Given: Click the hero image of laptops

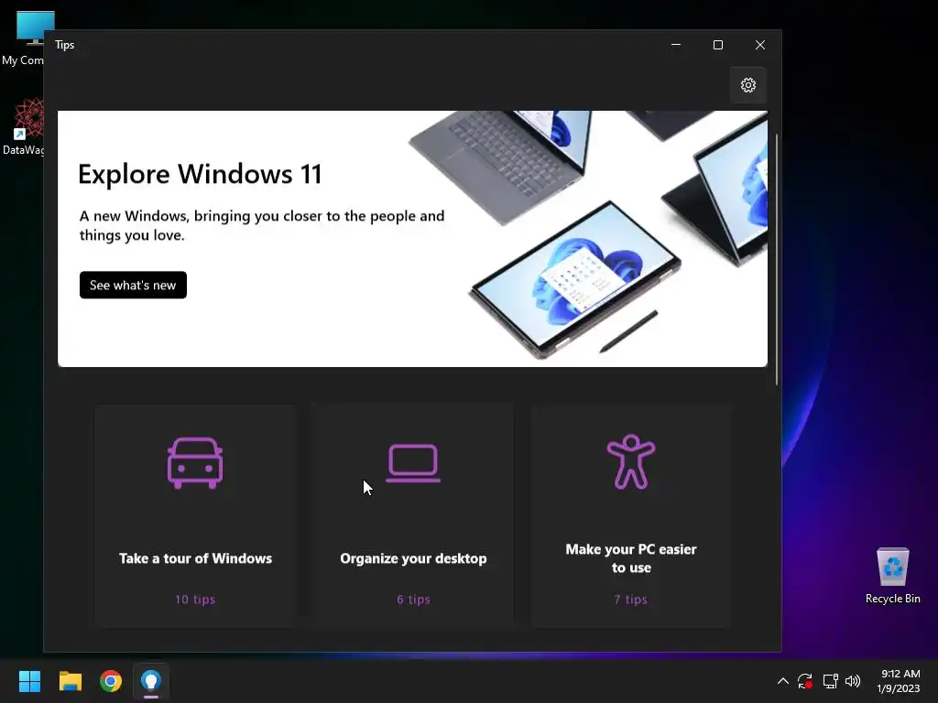Looking at the screenshot, I should (588, 235).
